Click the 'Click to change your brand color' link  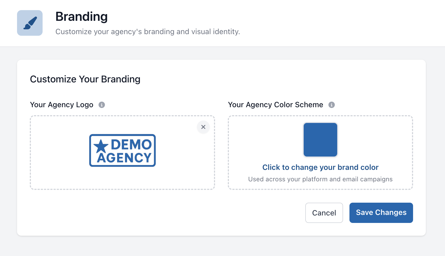(320, 167)
